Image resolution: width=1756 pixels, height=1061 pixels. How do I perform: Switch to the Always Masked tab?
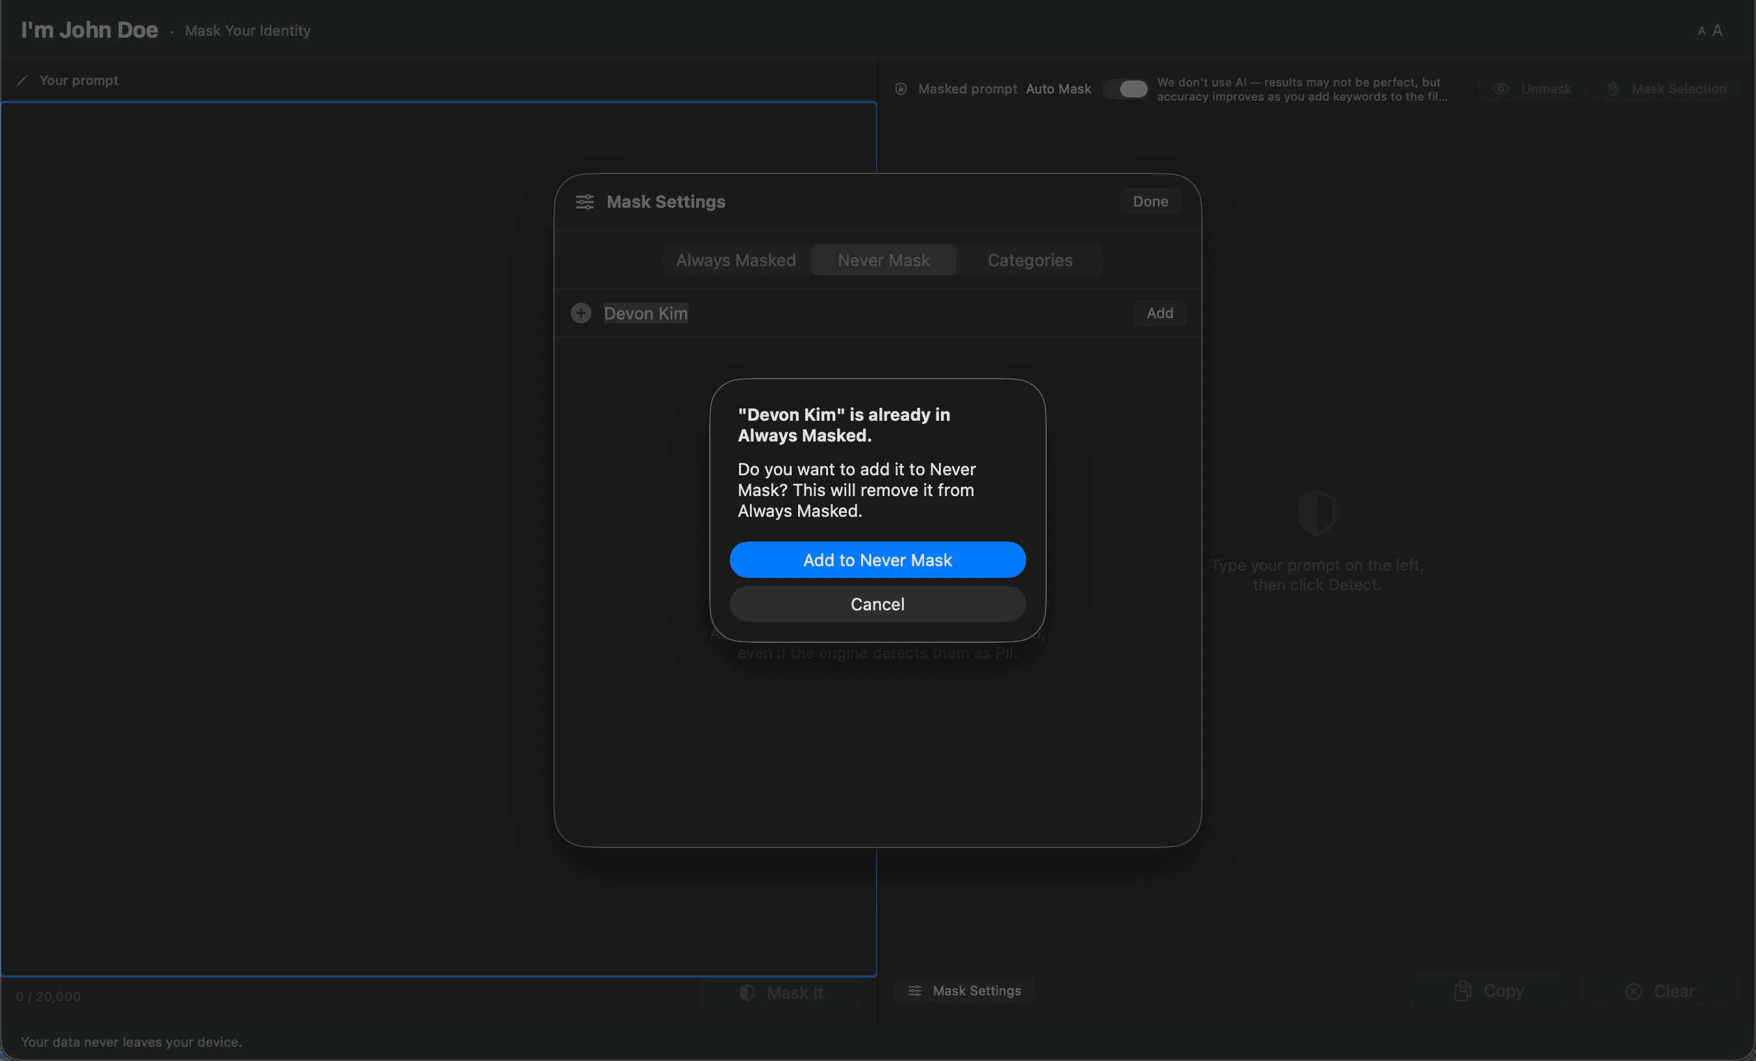[x=736, y=259]
